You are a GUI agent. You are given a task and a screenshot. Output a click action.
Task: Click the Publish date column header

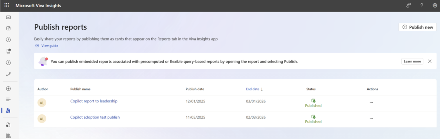(x=195, y=89)
